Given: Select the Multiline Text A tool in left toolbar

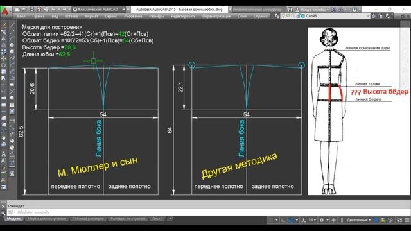Looking at the screenshot, I should [4, 154].
